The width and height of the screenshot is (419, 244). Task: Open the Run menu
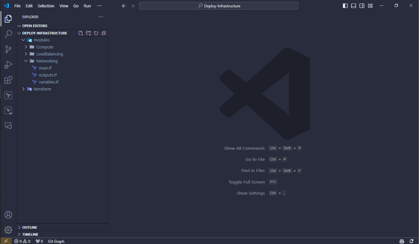(87, 6)
